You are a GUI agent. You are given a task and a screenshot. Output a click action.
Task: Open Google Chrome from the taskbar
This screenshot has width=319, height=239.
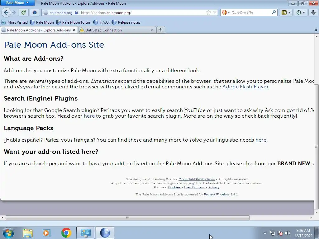click(x=66, y=233)
